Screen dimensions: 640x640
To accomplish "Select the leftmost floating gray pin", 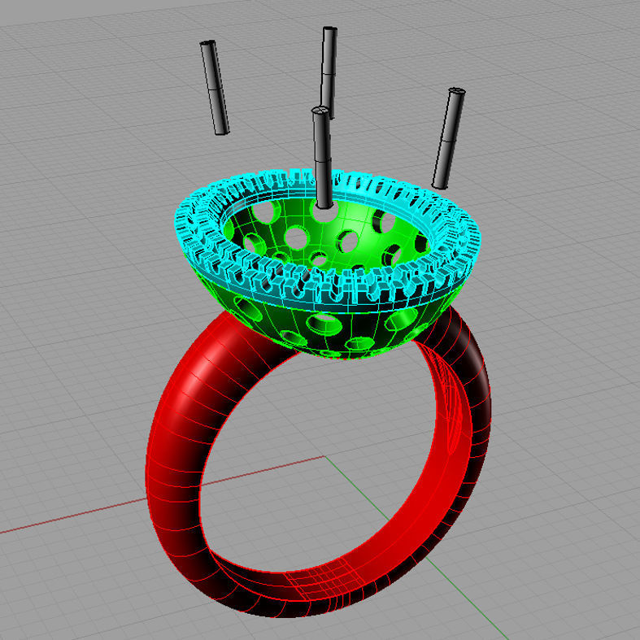I will click(215, 87).
